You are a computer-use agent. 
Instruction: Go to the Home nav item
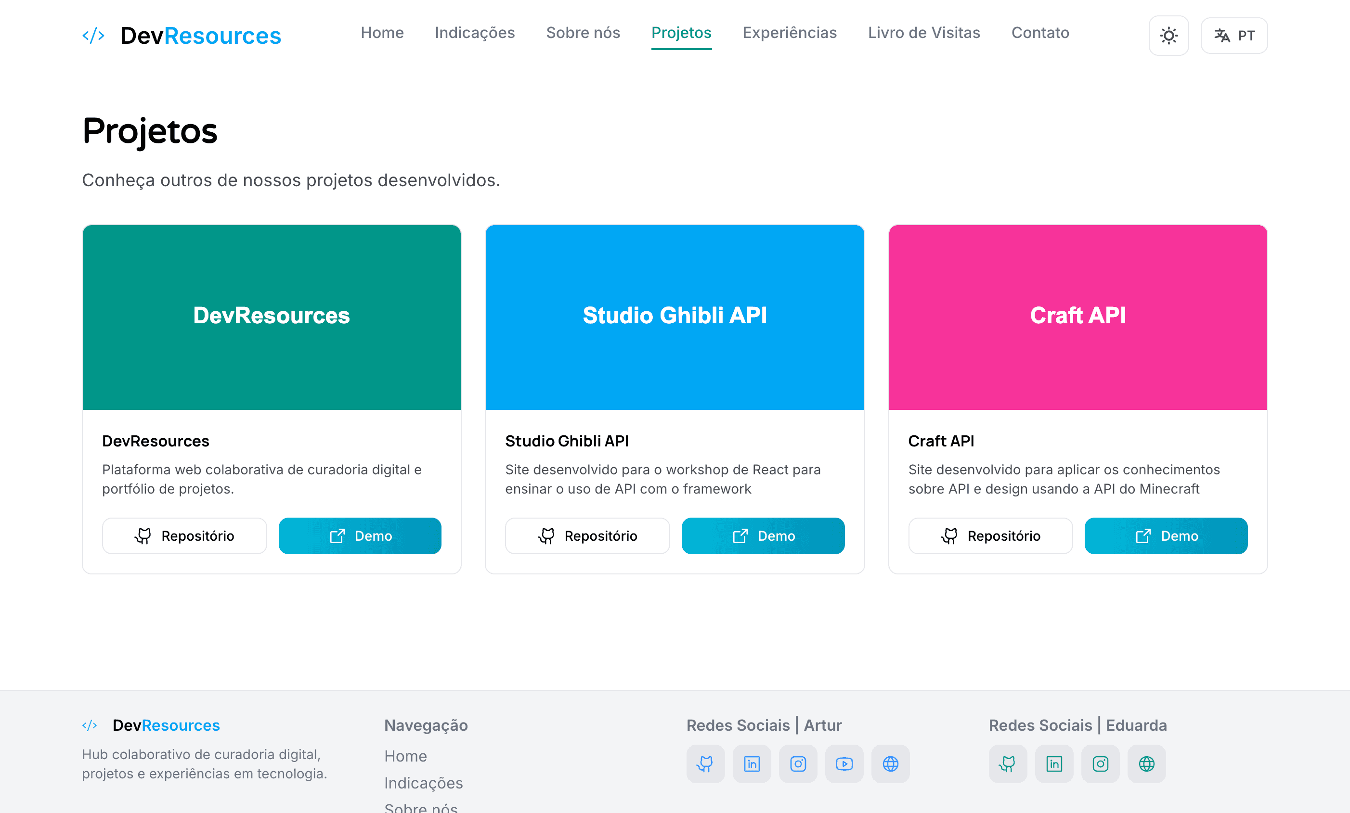[x=382, y=33]
